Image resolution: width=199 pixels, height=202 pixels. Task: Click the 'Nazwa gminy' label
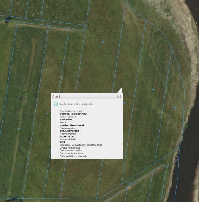68,128
